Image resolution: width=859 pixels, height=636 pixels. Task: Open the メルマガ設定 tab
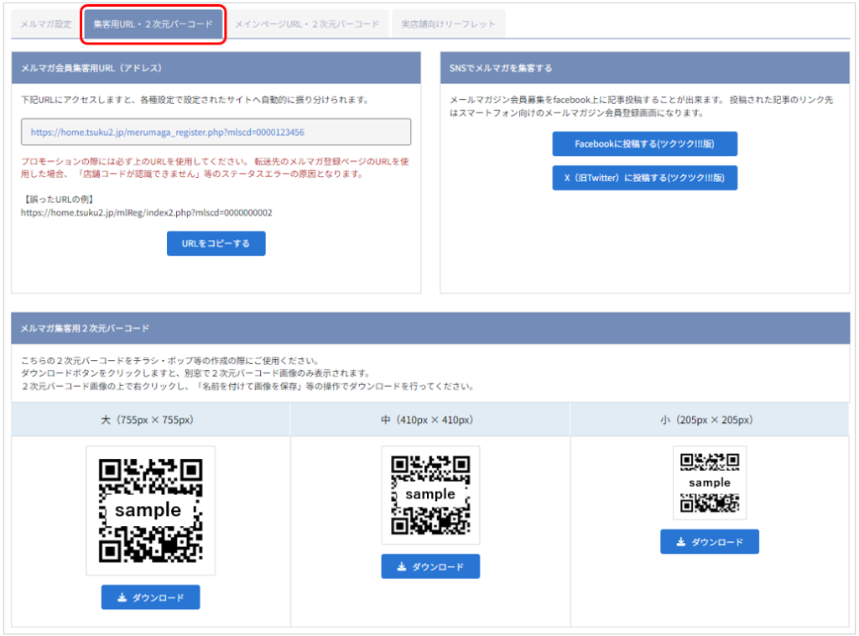[x=46, y=24]
